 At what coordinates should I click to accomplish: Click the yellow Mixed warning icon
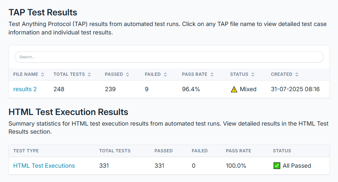point(234,89)
